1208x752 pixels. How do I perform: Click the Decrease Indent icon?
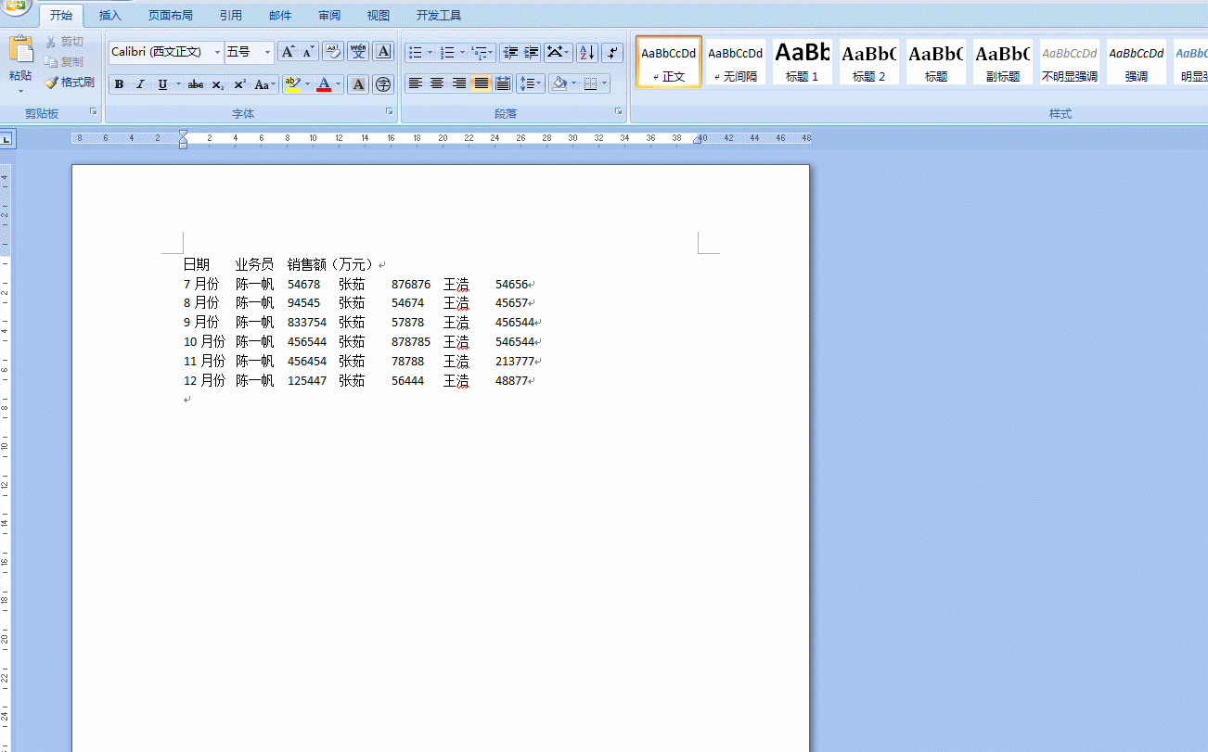point(510,52)
